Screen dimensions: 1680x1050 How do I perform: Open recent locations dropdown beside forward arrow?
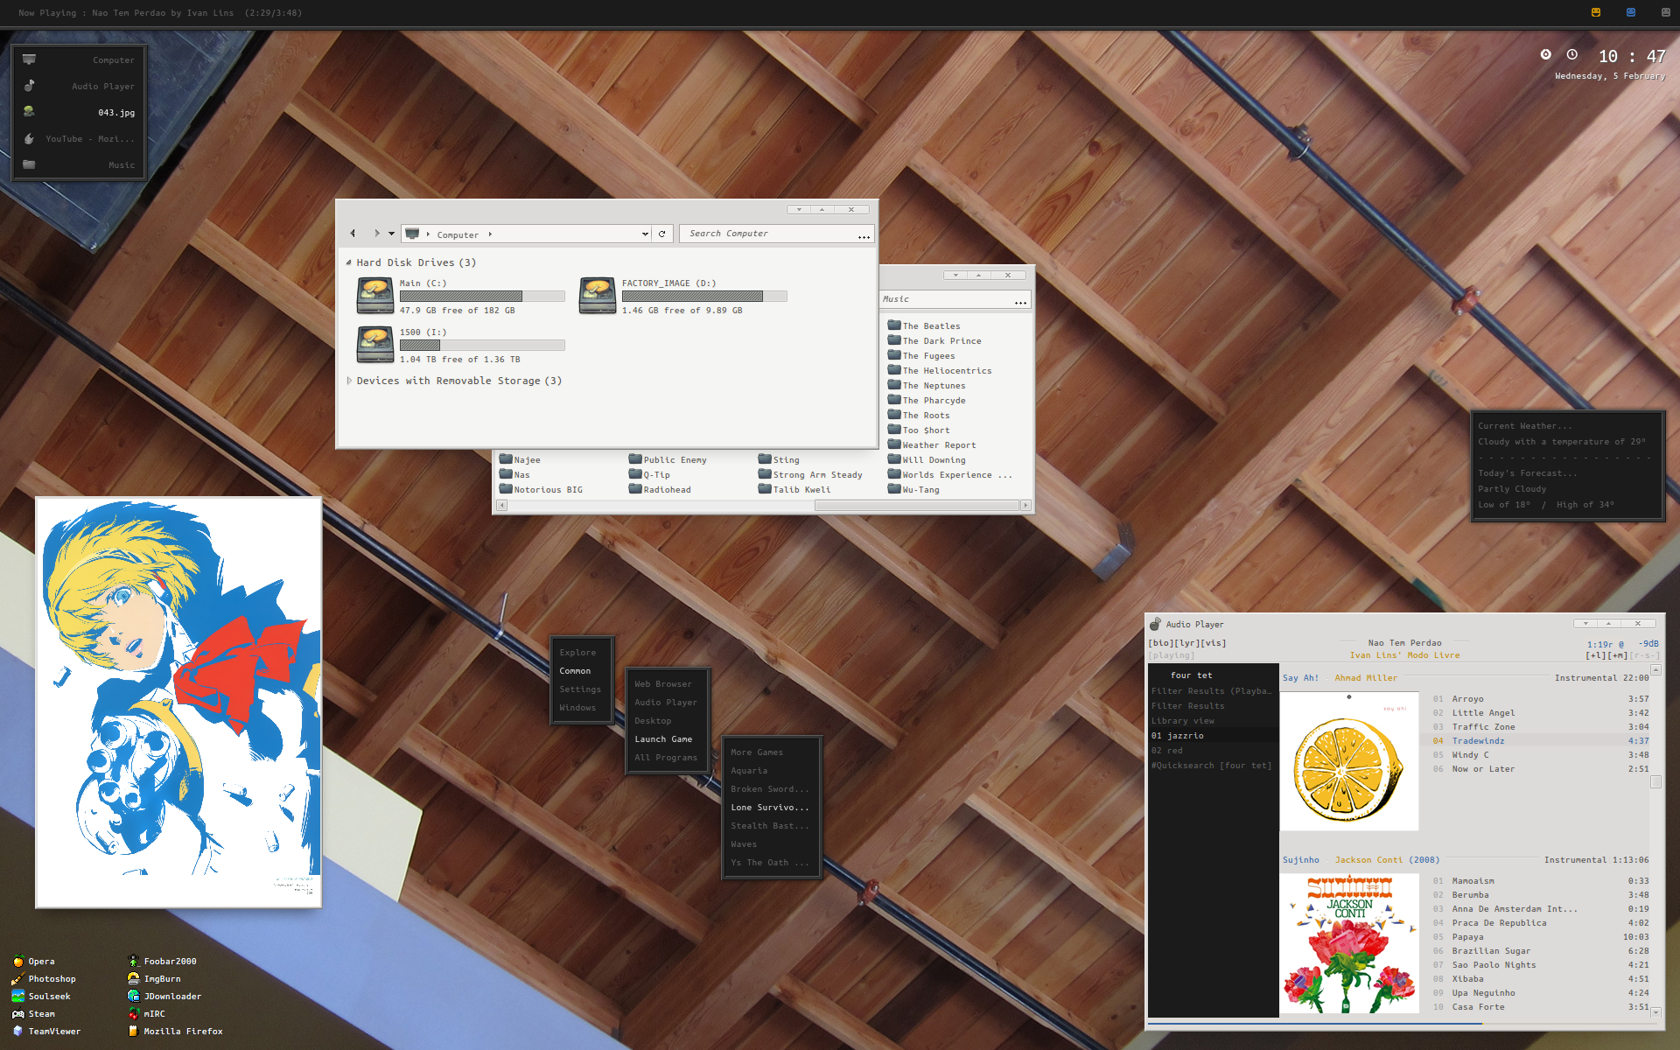pyautogui.click(x=391, y=234)
